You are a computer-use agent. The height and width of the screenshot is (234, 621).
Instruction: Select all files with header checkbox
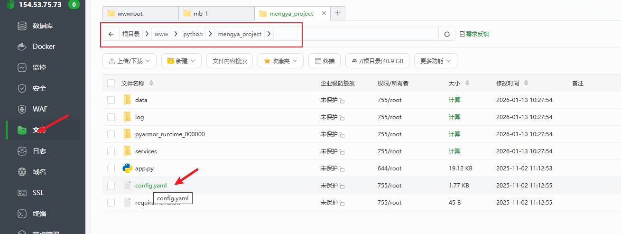click(111, 83)
